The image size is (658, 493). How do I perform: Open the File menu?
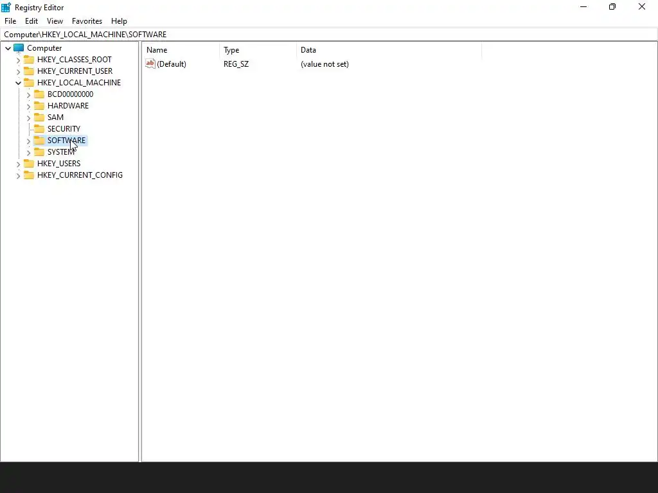[x=10, y=21]
